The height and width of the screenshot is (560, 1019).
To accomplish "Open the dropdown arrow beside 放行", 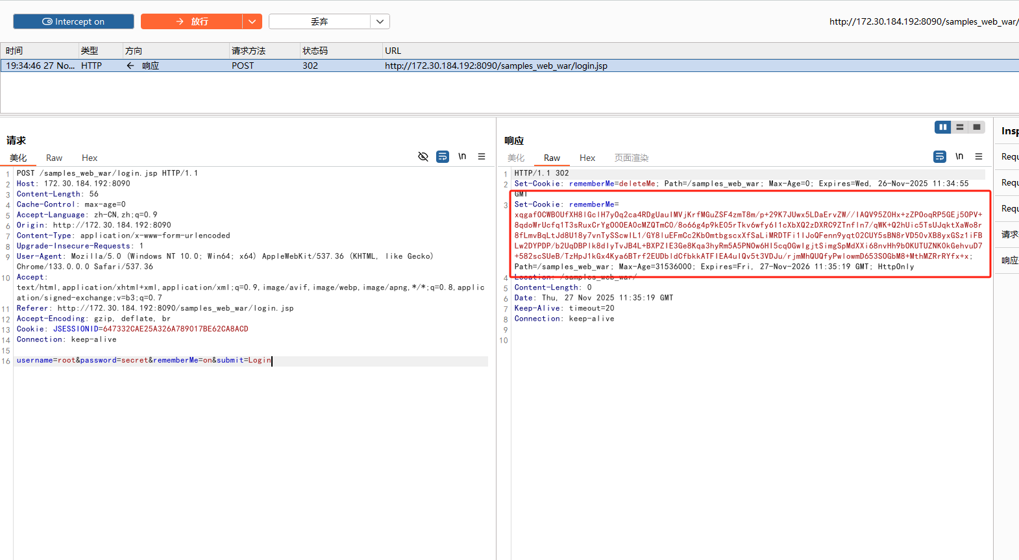I will point(252,21).
